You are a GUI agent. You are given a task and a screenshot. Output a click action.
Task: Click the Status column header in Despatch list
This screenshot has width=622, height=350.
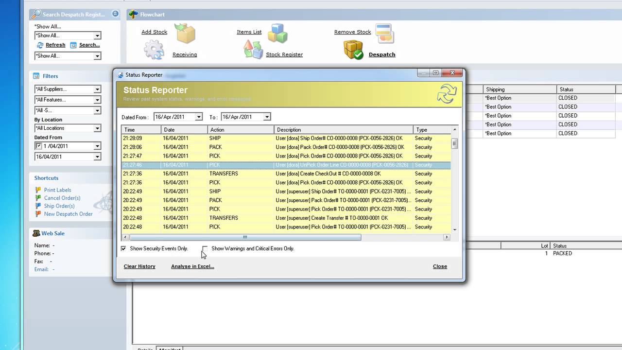point(586,89)
